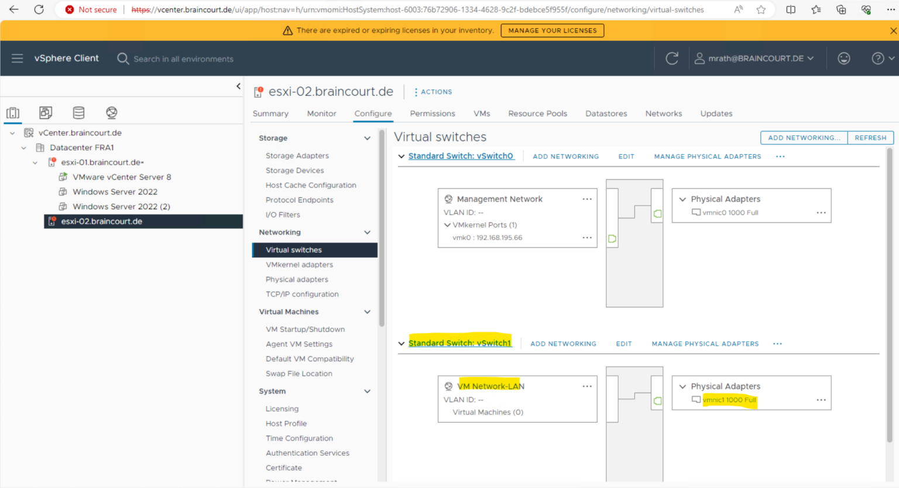Click the global refresh icon in header
Viewport: 899px width, 488px height.
(672, 58)
